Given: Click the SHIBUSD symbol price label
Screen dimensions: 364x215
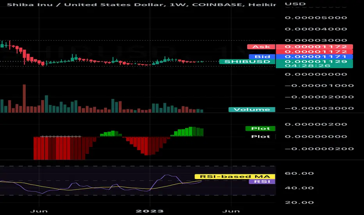Looking at the screenshot, I should point(247,62).
